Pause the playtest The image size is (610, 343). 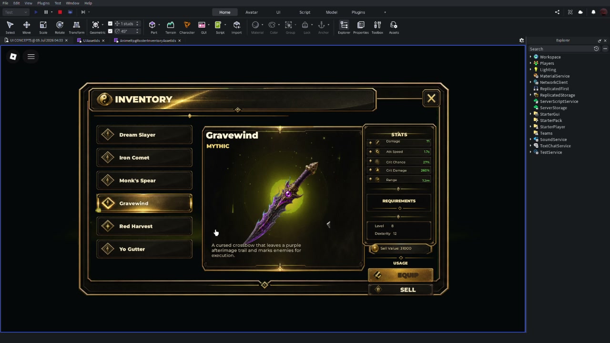pos(46,12)
